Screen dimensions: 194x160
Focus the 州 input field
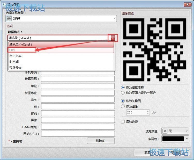78,106
